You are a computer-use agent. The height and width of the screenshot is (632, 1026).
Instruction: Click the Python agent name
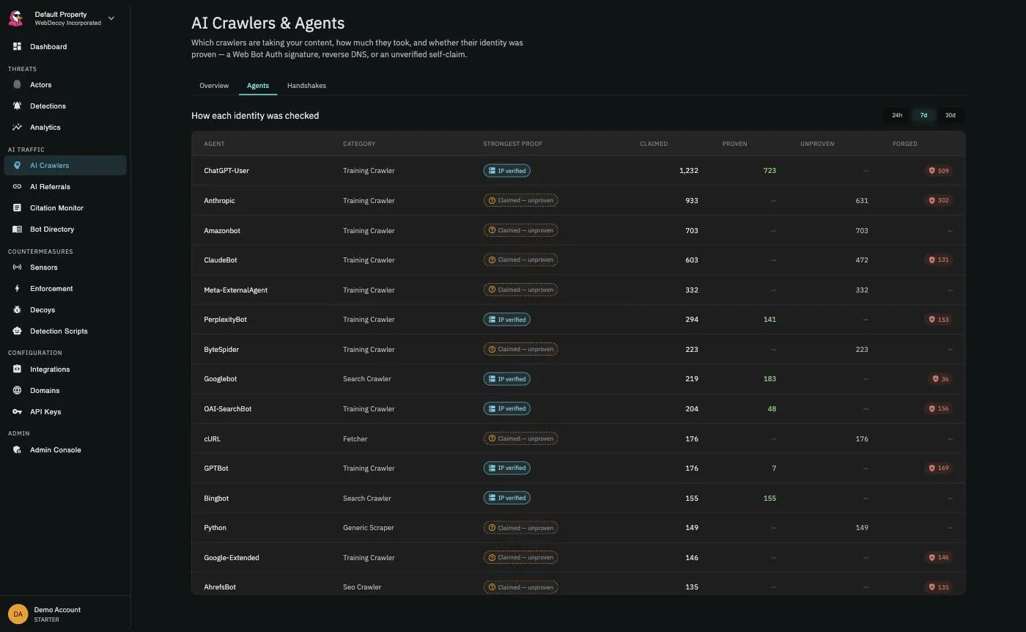point(215,528)
